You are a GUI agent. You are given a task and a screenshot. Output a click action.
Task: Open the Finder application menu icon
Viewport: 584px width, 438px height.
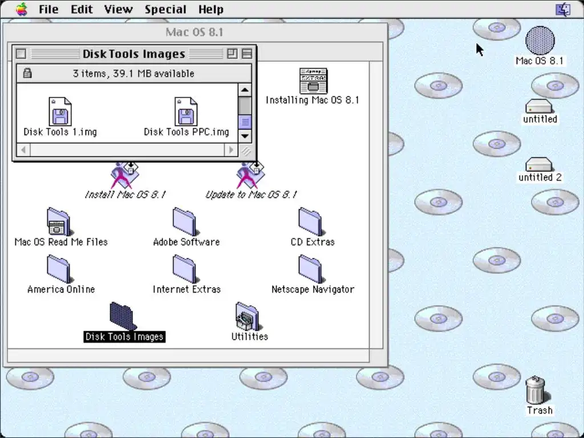click(x=563, y=9)
